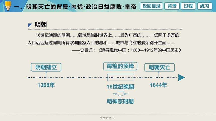The image size is (216, 121).
Task: Click the 明神宗时期 text
Action: point(120,101)
